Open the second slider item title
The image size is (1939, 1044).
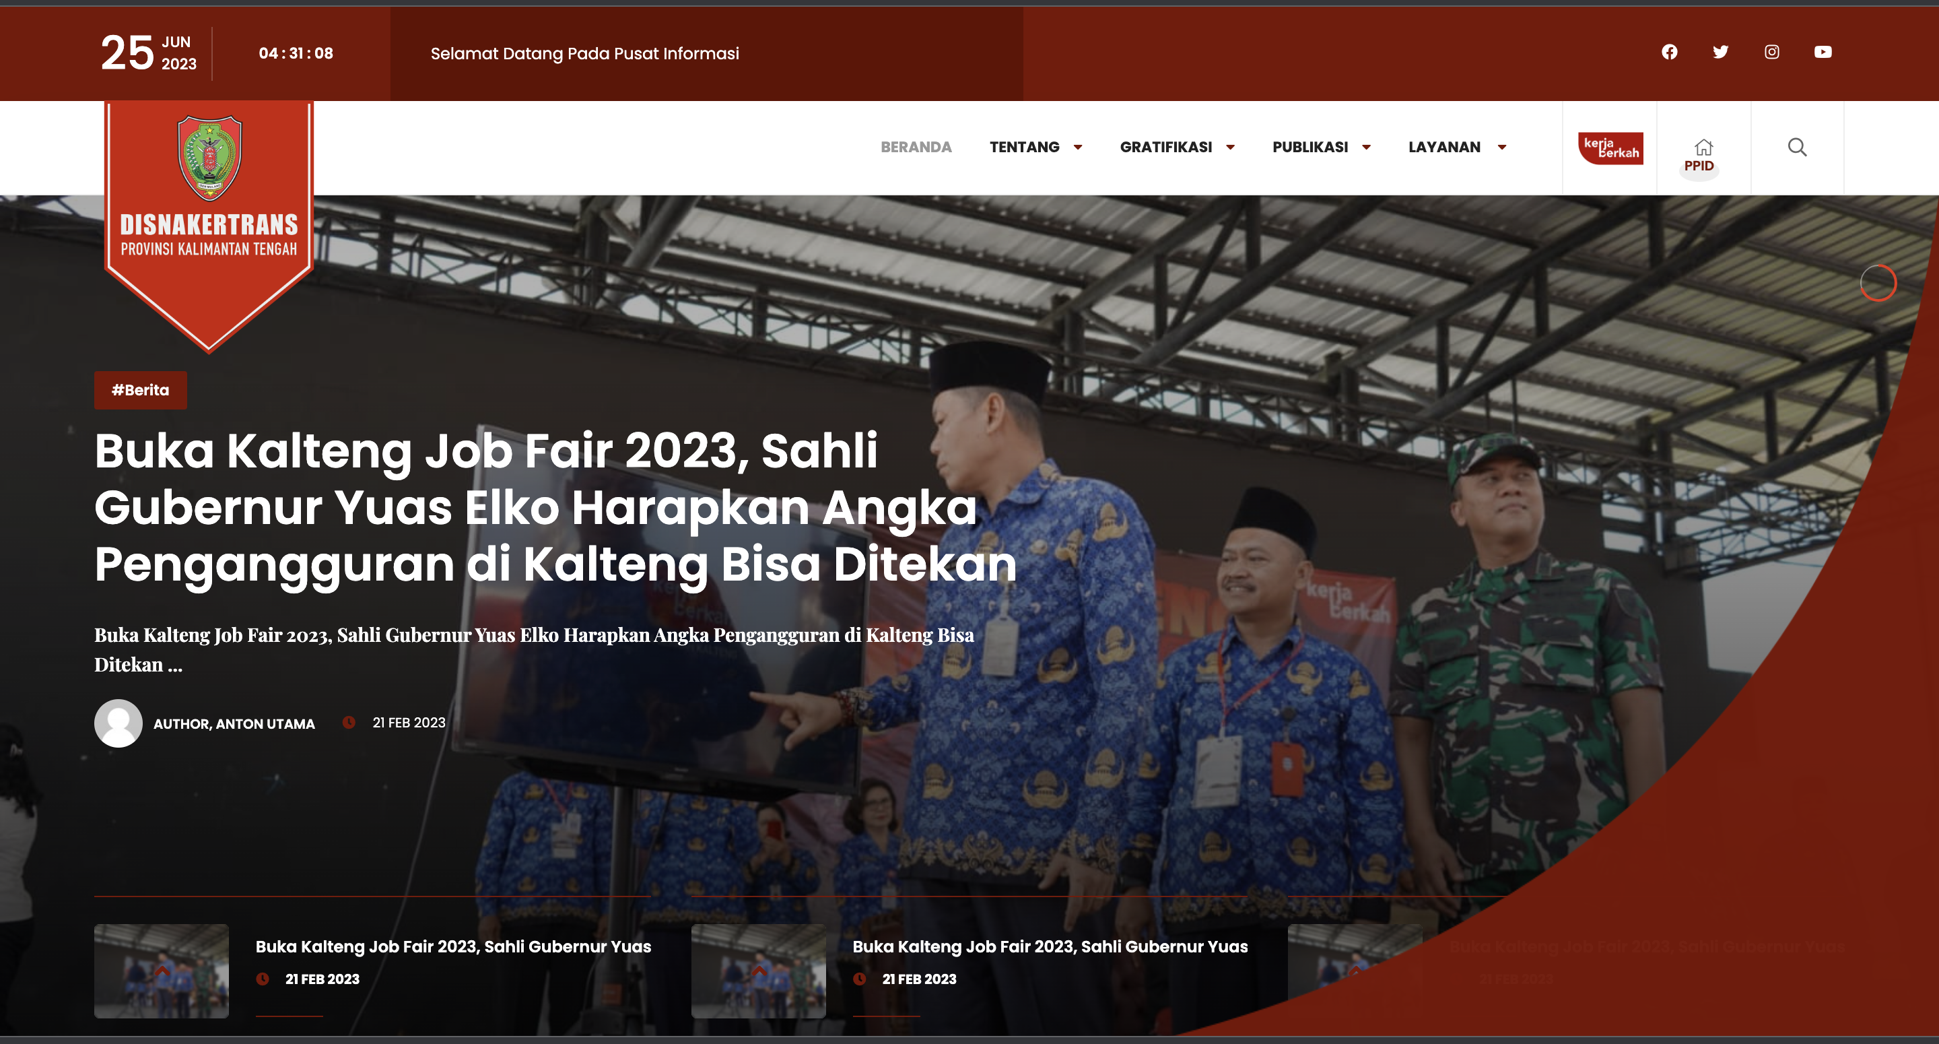[1050, 947]
